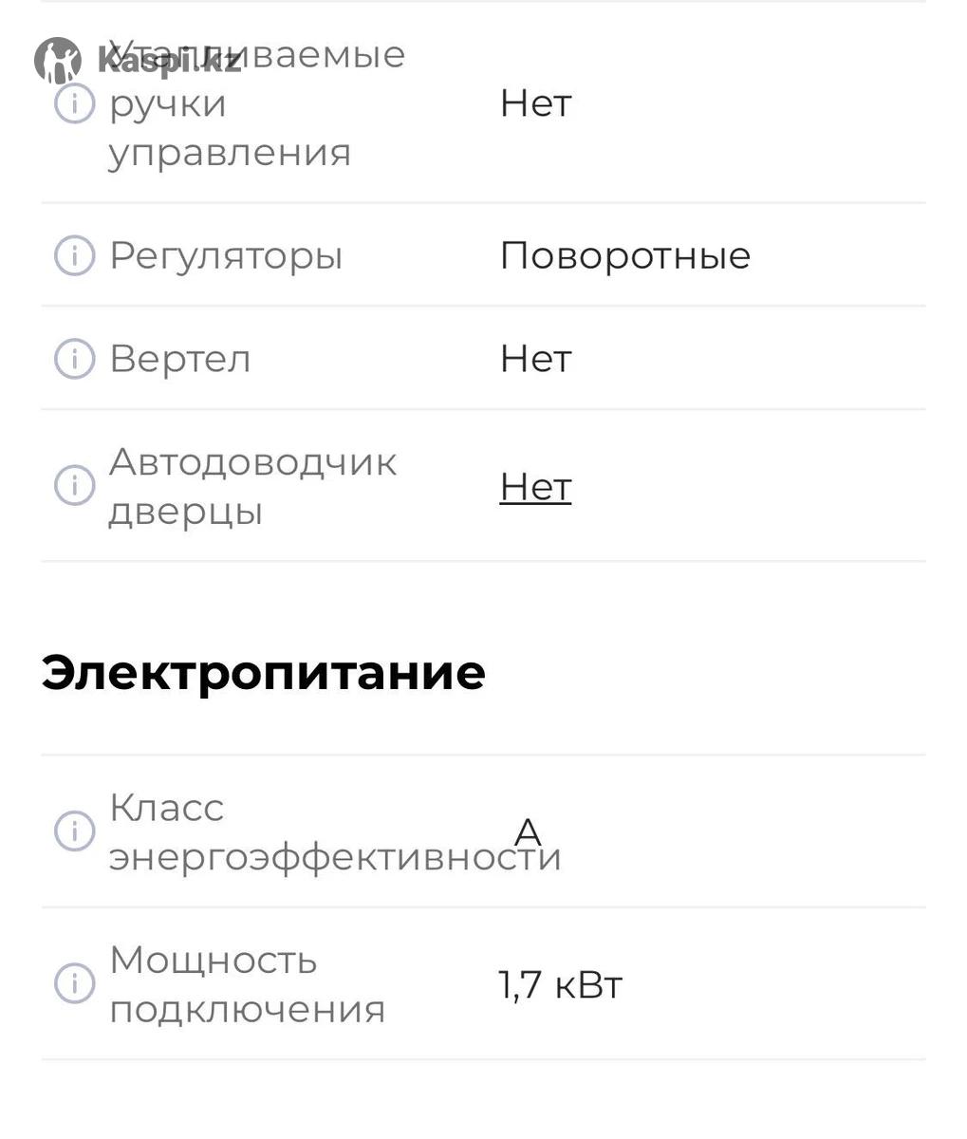Click the Нет value in Вертел row
Image resolution: width=967 pixels, height=1139 pixels.
[535, 359]
